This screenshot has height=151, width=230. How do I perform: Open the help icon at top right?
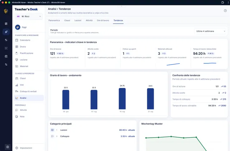point(225,10)
